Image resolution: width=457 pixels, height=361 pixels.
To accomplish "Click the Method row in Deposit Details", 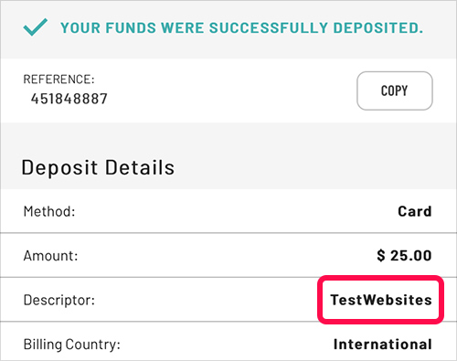I will (228, 211).
